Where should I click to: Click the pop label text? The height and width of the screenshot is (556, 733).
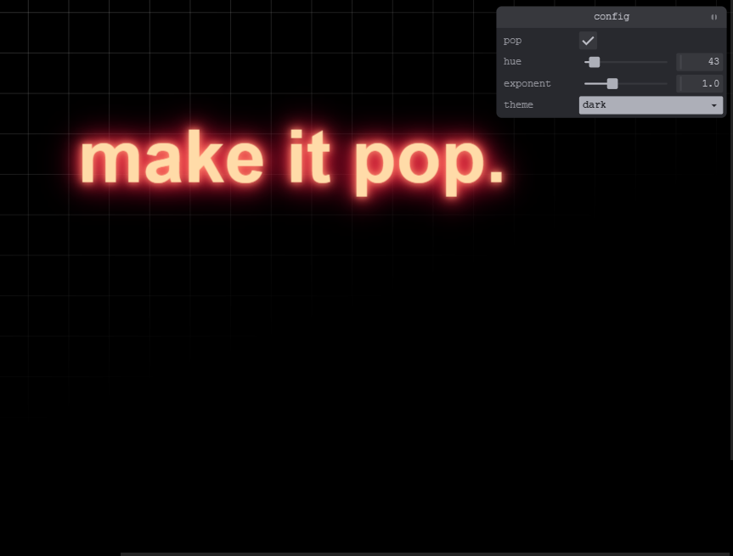[512, 41]
